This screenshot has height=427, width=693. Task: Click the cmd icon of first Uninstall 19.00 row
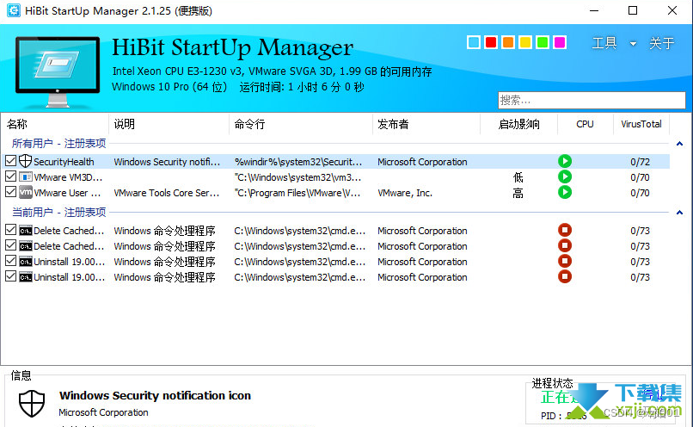click(x=26, y=262)
